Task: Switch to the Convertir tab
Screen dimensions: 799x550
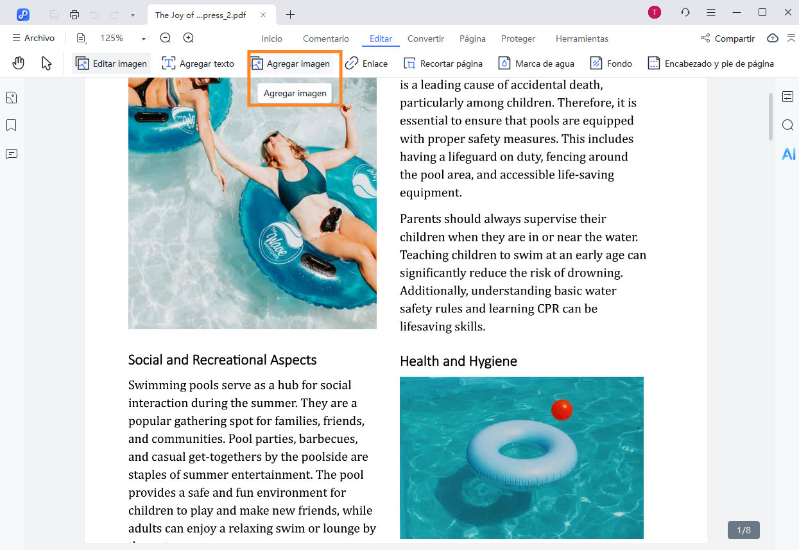Action: click(425, 39)
